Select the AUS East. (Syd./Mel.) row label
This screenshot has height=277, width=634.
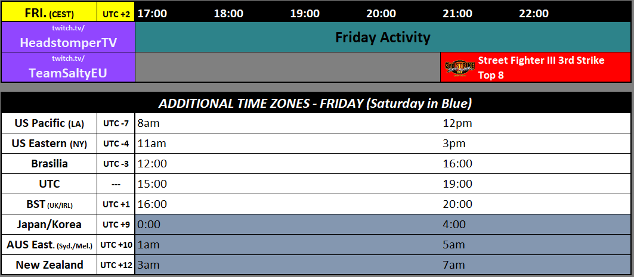tap(50, 245)
